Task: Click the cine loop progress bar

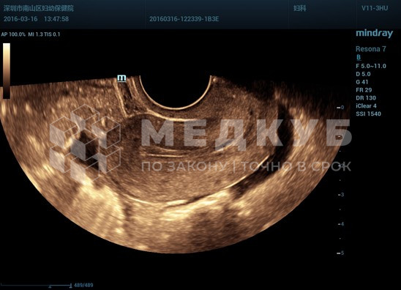Action: [36, 285]
